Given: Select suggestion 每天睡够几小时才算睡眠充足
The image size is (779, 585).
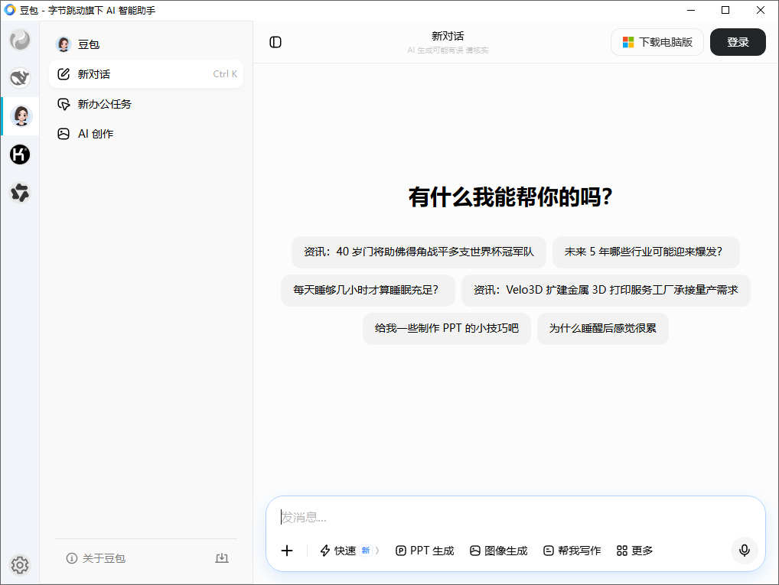Looking at the screenshot, I should pyautogui.click(x=367, y=290).
